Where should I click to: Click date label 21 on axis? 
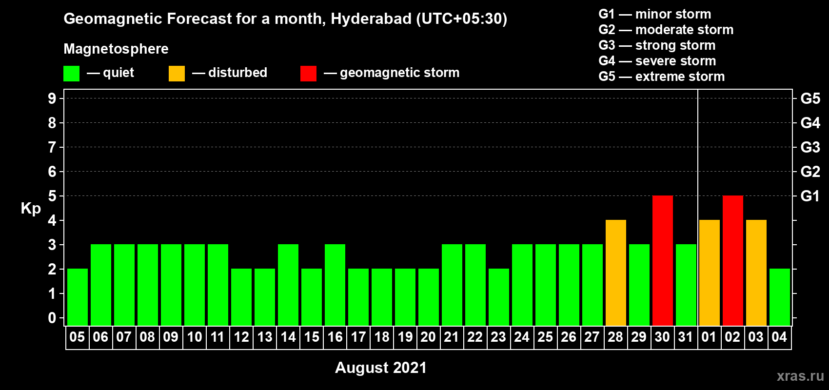(452, 337)
